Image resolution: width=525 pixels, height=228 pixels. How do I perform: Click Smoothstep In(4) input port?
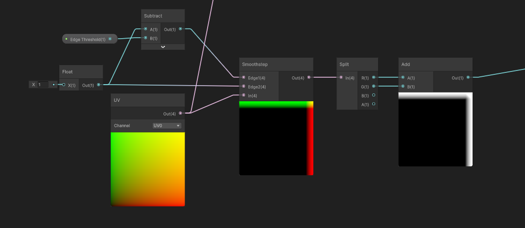243,95
